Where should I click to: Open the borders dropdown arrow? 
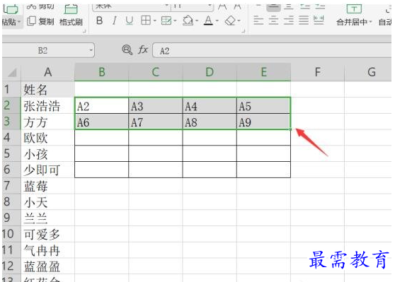(x=155, y=20)
